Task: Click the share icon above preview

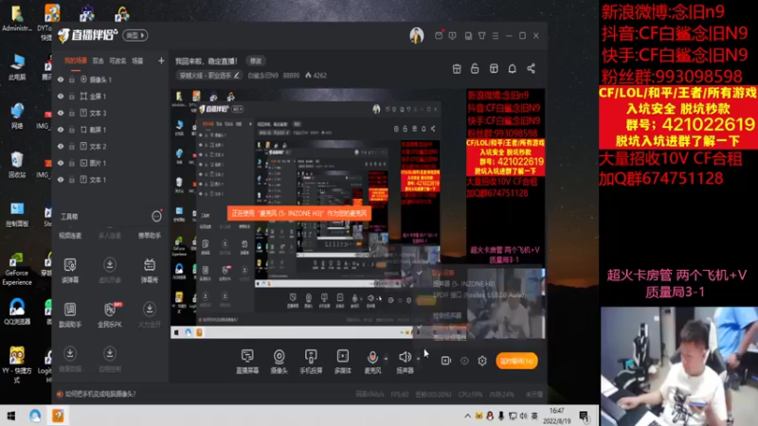Action: 531,68
